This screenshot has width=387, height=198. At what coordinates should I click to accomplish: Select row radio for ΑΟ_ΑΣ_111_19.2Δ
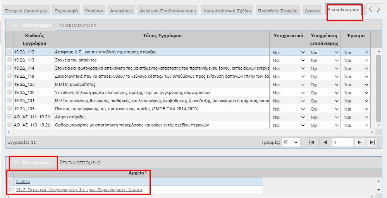(x=9, y=117)
